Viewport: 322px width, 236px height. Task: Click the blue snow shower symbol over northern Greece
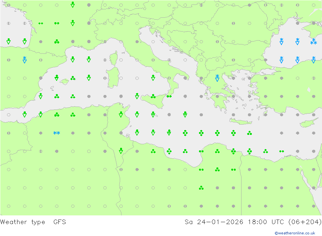(x=217, y=78)
